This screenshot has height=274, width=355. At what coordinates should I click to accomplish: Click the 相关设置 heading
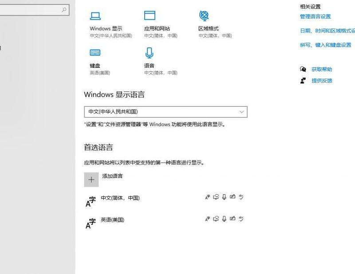(x=310, y=7)
